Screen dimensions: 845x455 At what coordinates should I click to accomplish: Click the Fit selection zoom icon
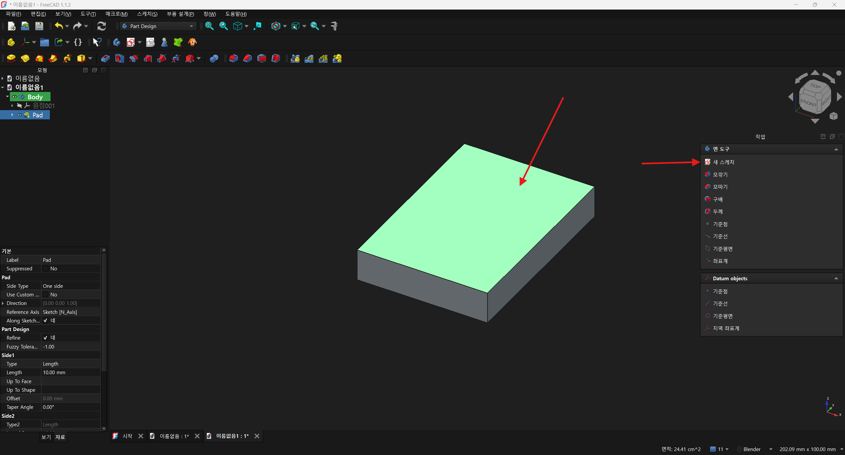tap(223, 26)
